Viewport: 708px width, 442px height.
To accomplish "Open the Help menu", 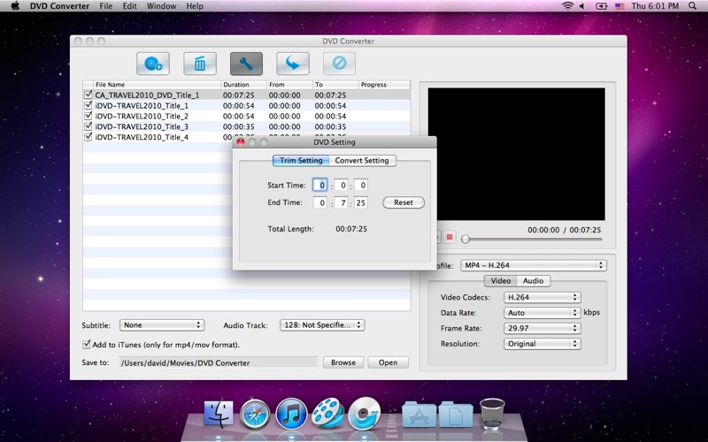I will [195, 6].
